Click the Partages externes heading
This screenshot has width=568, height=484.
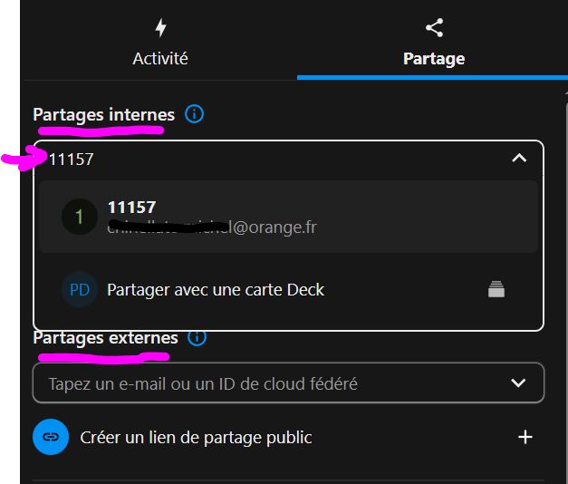coord(105,337)
